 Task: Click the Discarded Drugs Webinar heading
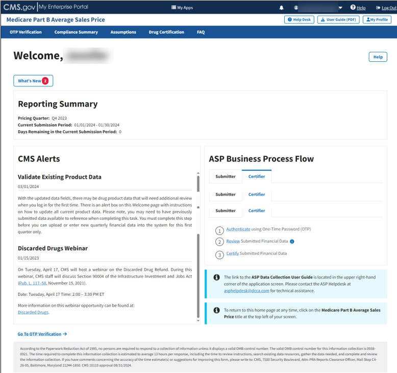click(x=53, y=248)
